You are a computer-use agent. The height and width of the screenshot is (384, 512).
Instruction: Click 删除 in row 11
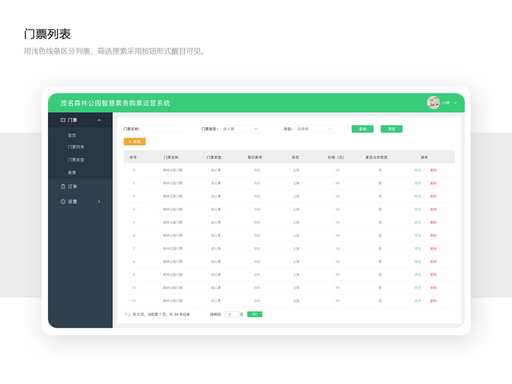[433, 301]
